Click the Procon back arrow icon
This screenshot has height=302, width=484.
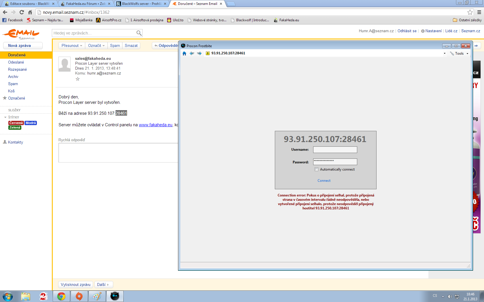click(192, 53)
